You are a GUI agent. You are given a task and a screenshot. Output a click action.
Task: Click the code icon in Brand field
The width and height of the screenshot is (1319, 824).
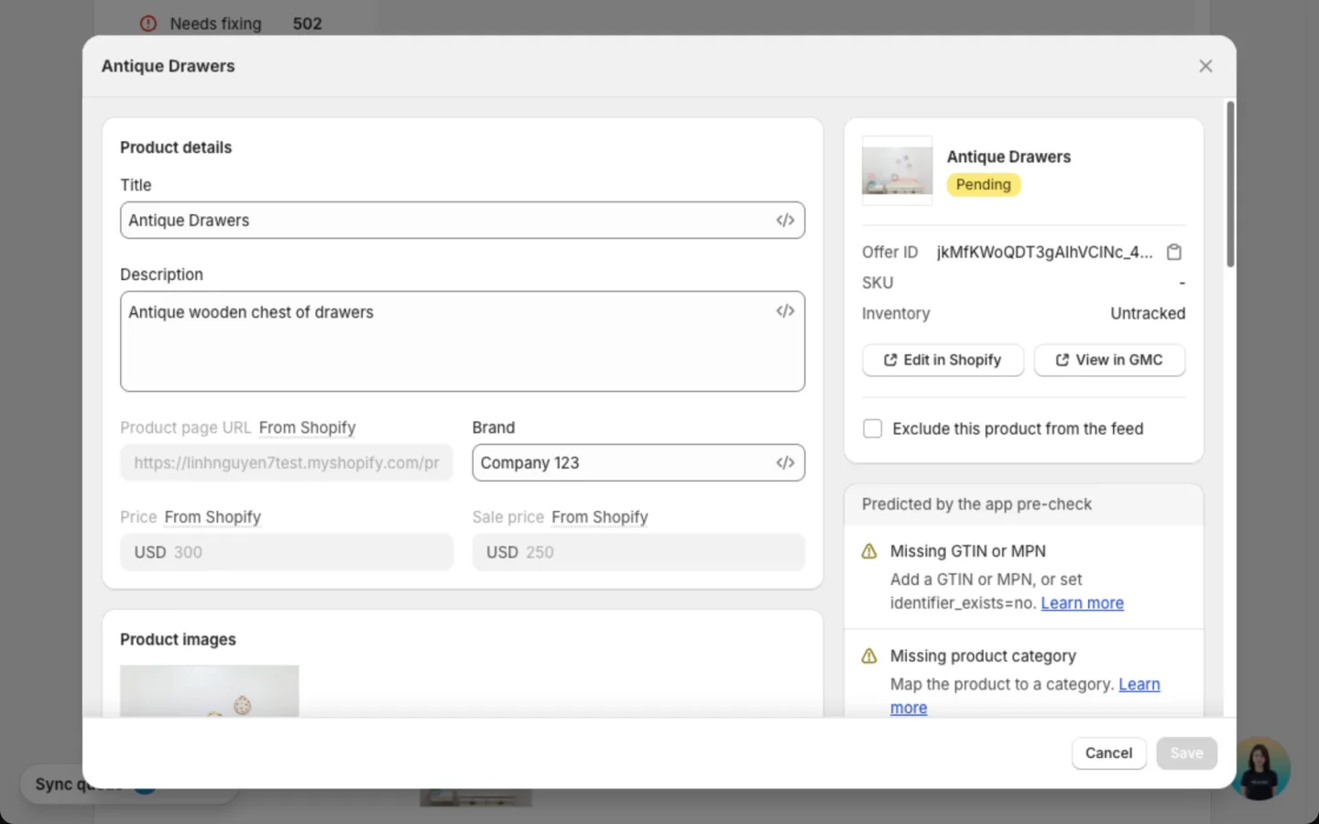coord(785,462)
